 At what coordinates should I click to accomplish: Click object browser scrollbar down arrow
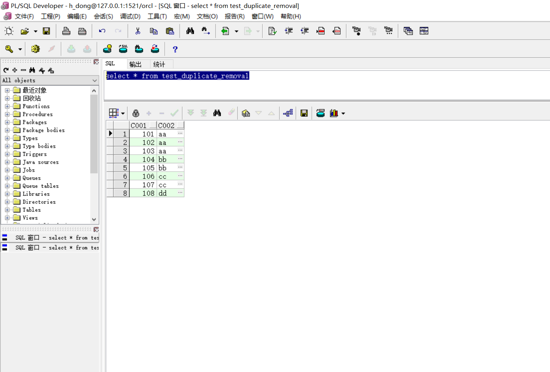94,219
